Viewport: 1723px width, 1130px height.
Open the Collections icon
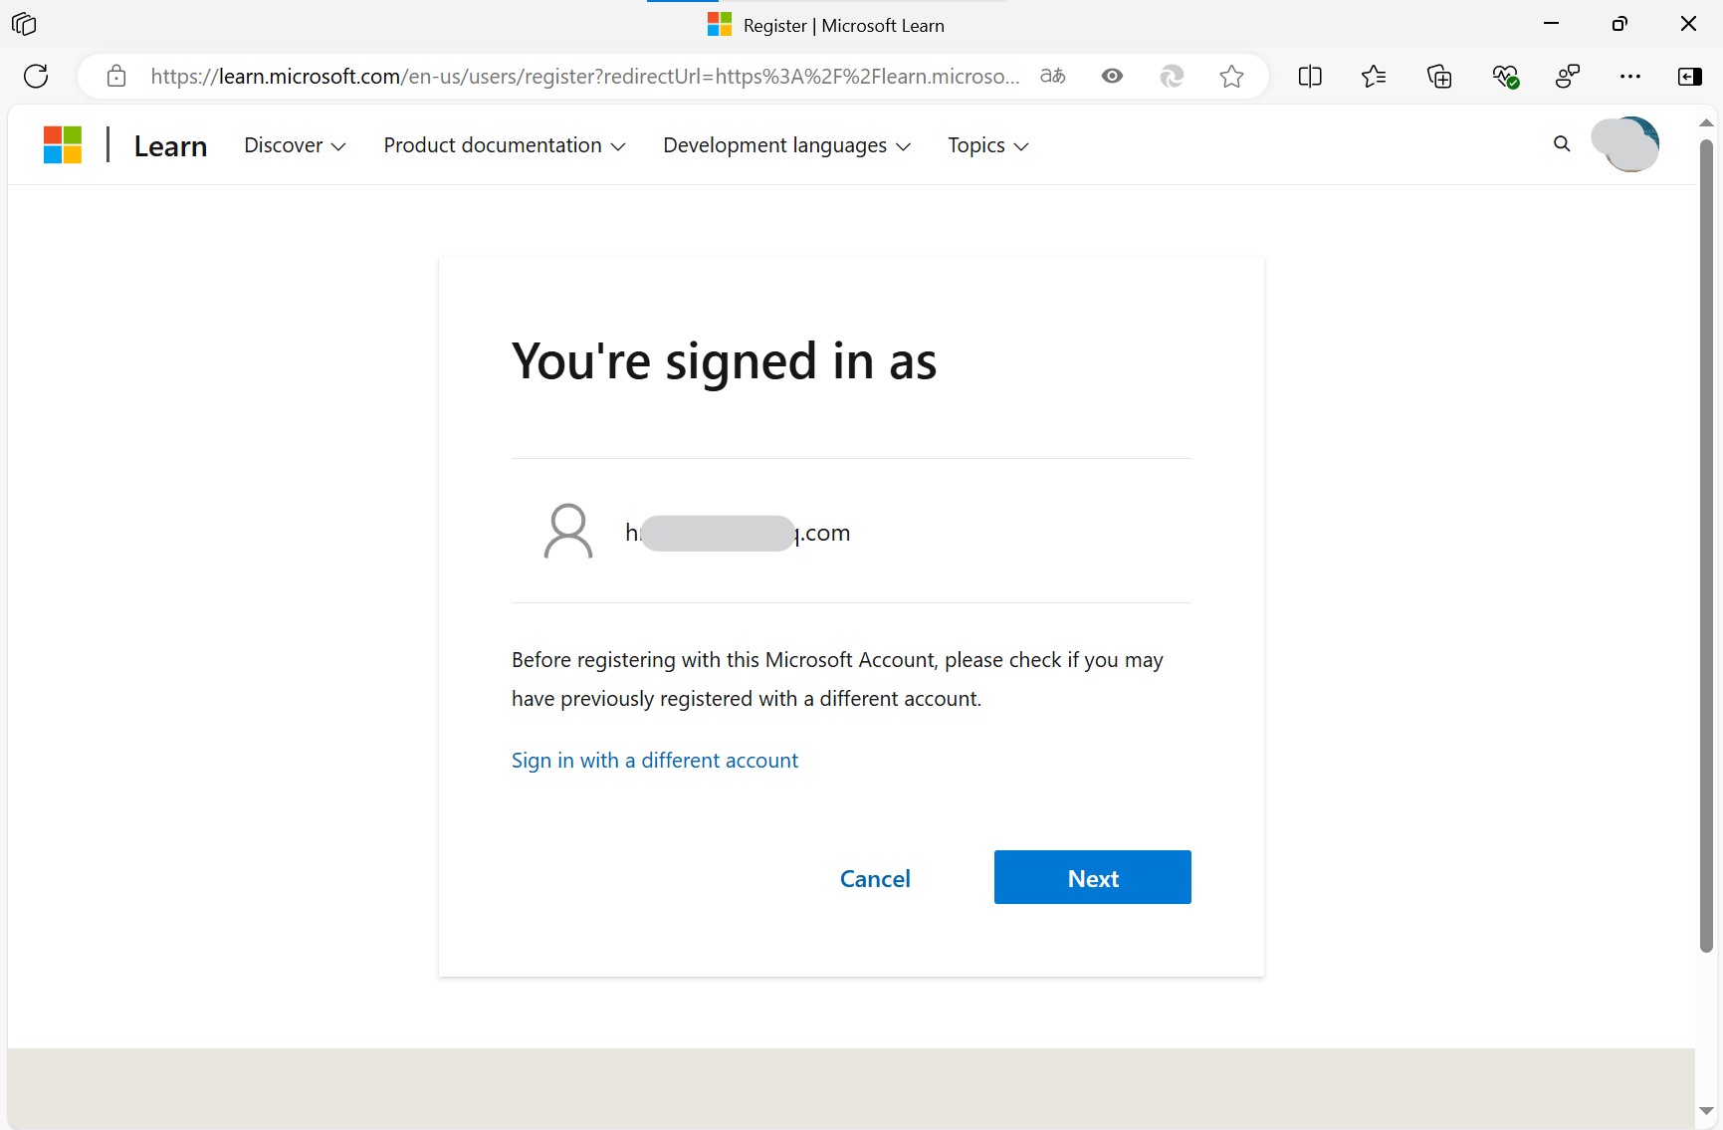1439,76
